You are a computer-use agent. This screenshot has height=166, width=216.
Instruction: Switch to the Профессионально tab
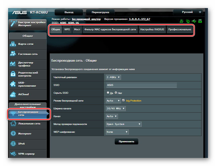point(180,29)
